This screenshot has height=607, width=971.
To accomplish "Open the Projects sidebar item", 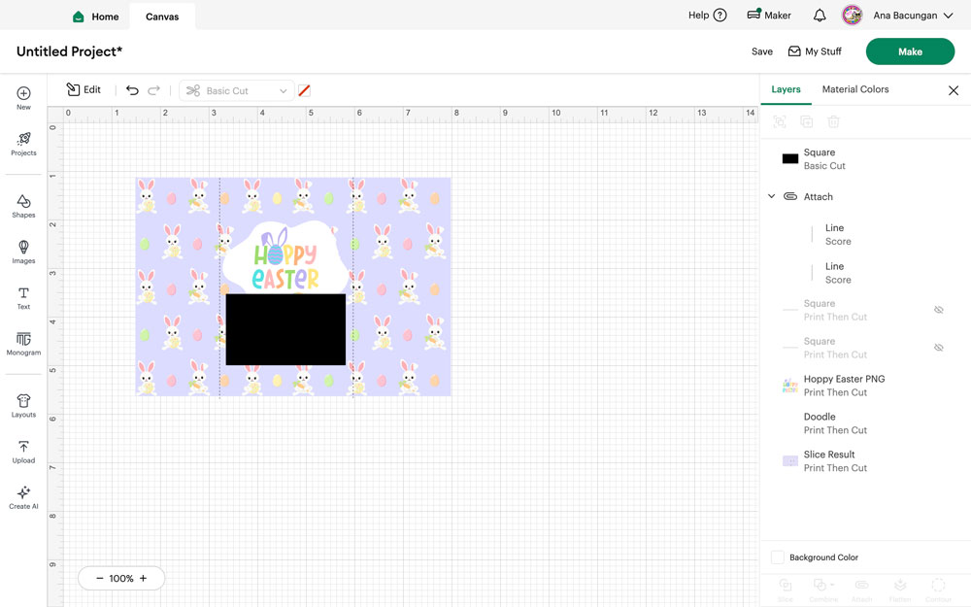I will [x=23, y=144].
